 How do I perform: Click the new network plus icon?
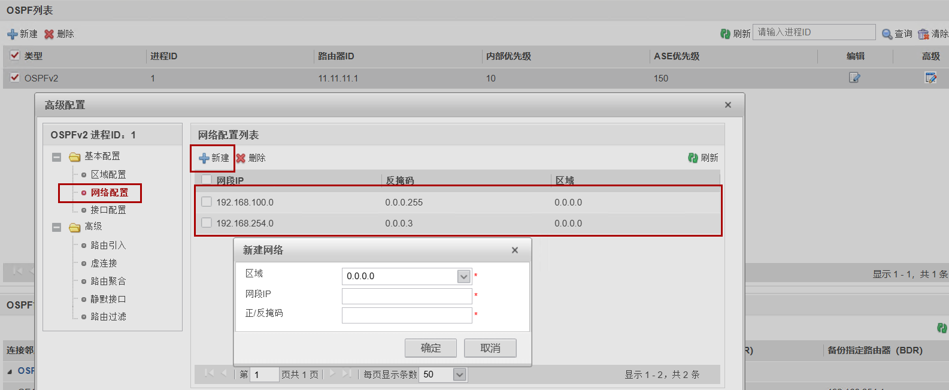tap(204, 158)
